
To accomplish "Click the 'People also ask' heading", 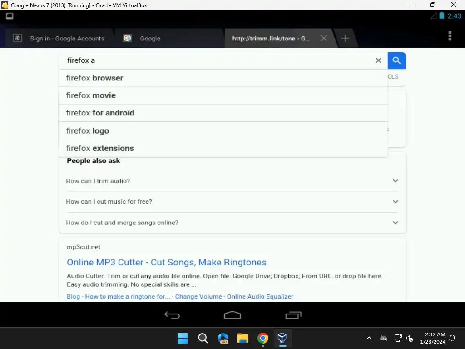I will 94,160.
